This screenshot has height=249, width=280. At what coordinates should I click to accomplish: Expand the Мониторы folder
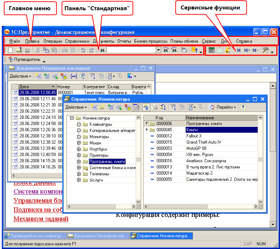click(x=79, y=137)
